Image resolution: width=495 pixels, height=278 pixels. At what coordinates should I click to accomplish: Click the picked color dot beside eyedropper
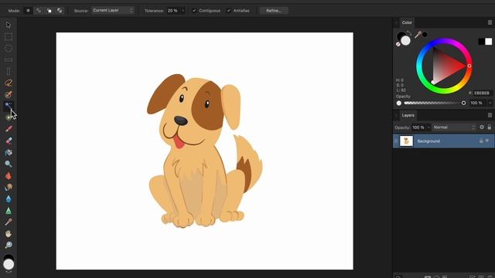point(425,34)
